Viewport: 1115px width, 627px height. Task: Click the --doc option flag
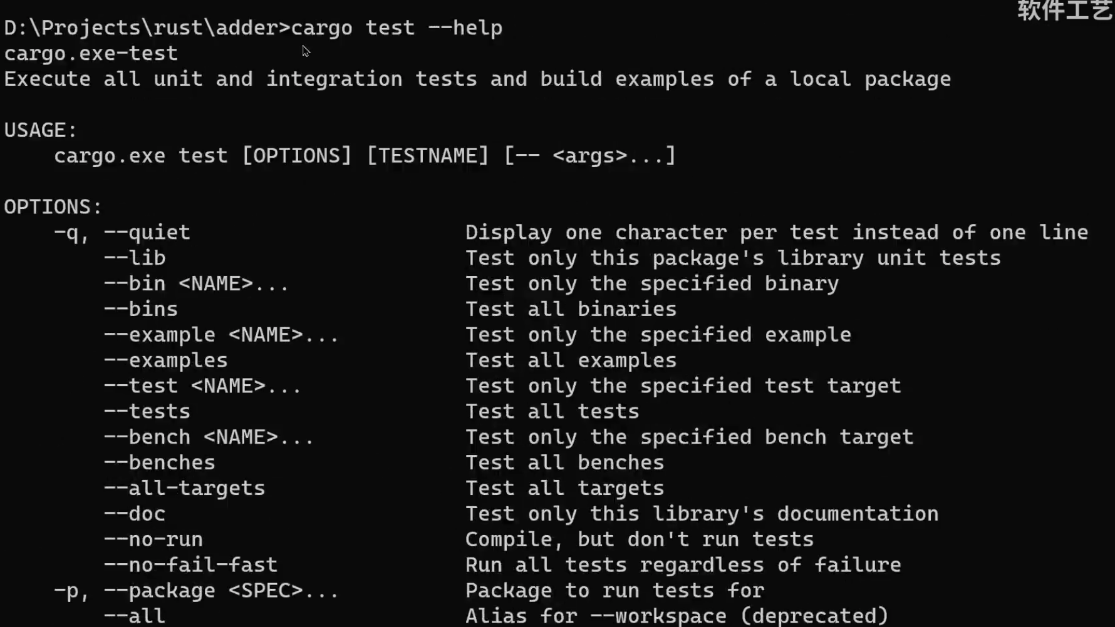click(x=135, y=514)
